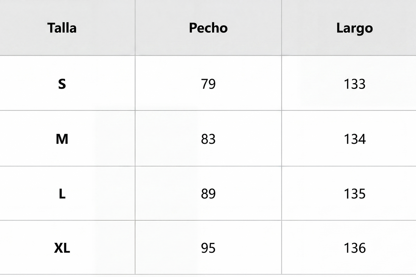Click the Pecho value 79 cell
Viewport: 416px width, 277px height.
[208, 84]
